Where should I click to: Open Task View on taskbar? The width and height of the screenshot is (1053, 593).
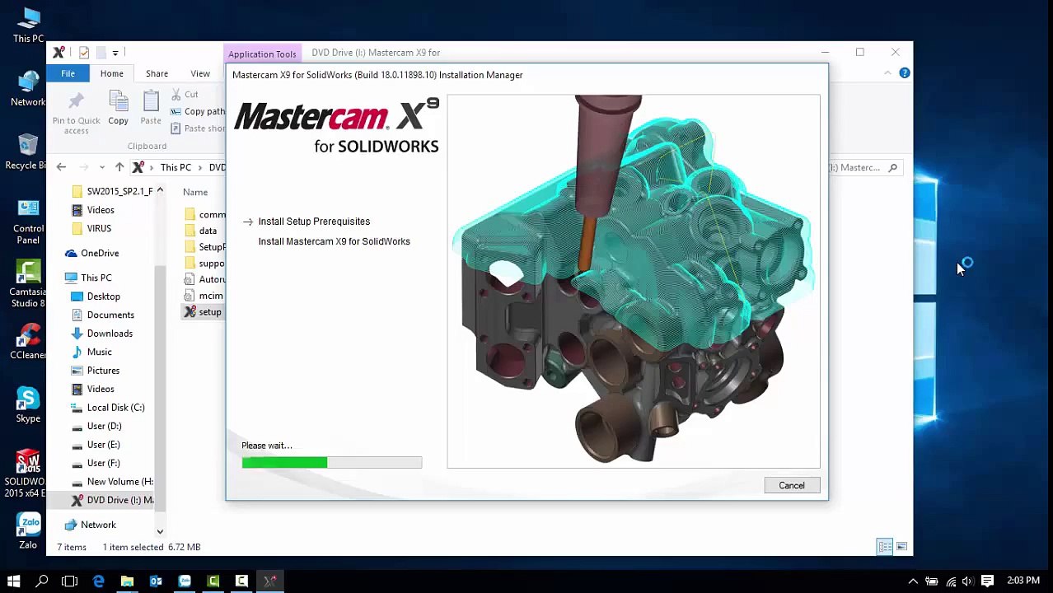click(69, 581)
